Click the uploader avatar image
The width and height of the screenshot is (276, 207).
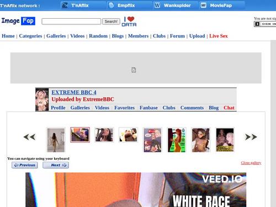point(42,99)
